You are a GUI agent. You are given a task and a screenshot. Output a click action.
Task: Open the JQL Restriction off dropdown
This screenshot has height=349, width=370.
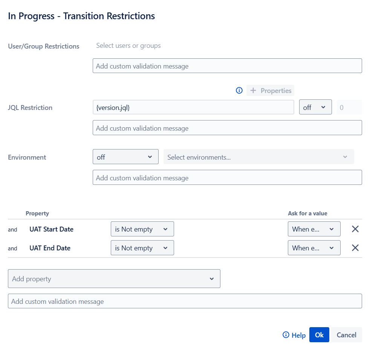(x=315, y=107)
